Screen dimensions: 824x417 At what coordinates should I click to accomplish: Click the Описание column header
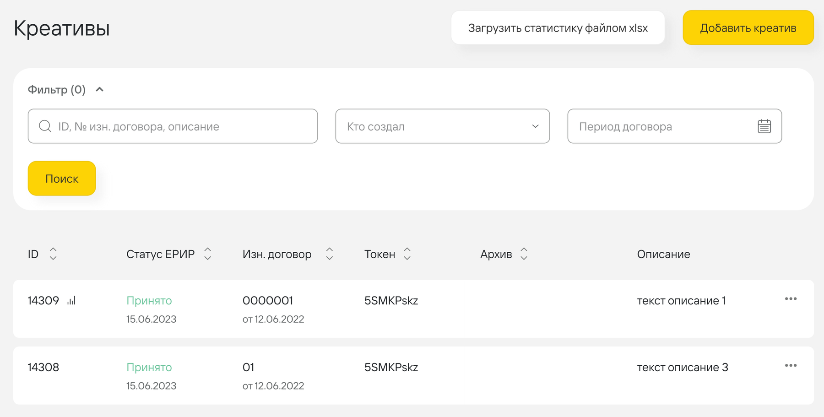point(663,254)
